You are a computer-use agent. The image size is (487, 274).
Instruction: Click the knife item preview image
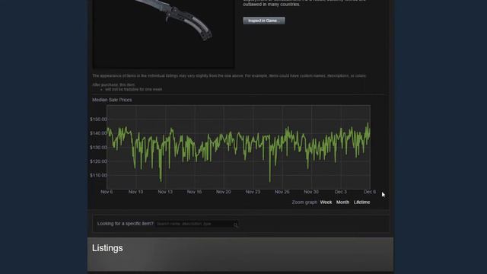164,33
